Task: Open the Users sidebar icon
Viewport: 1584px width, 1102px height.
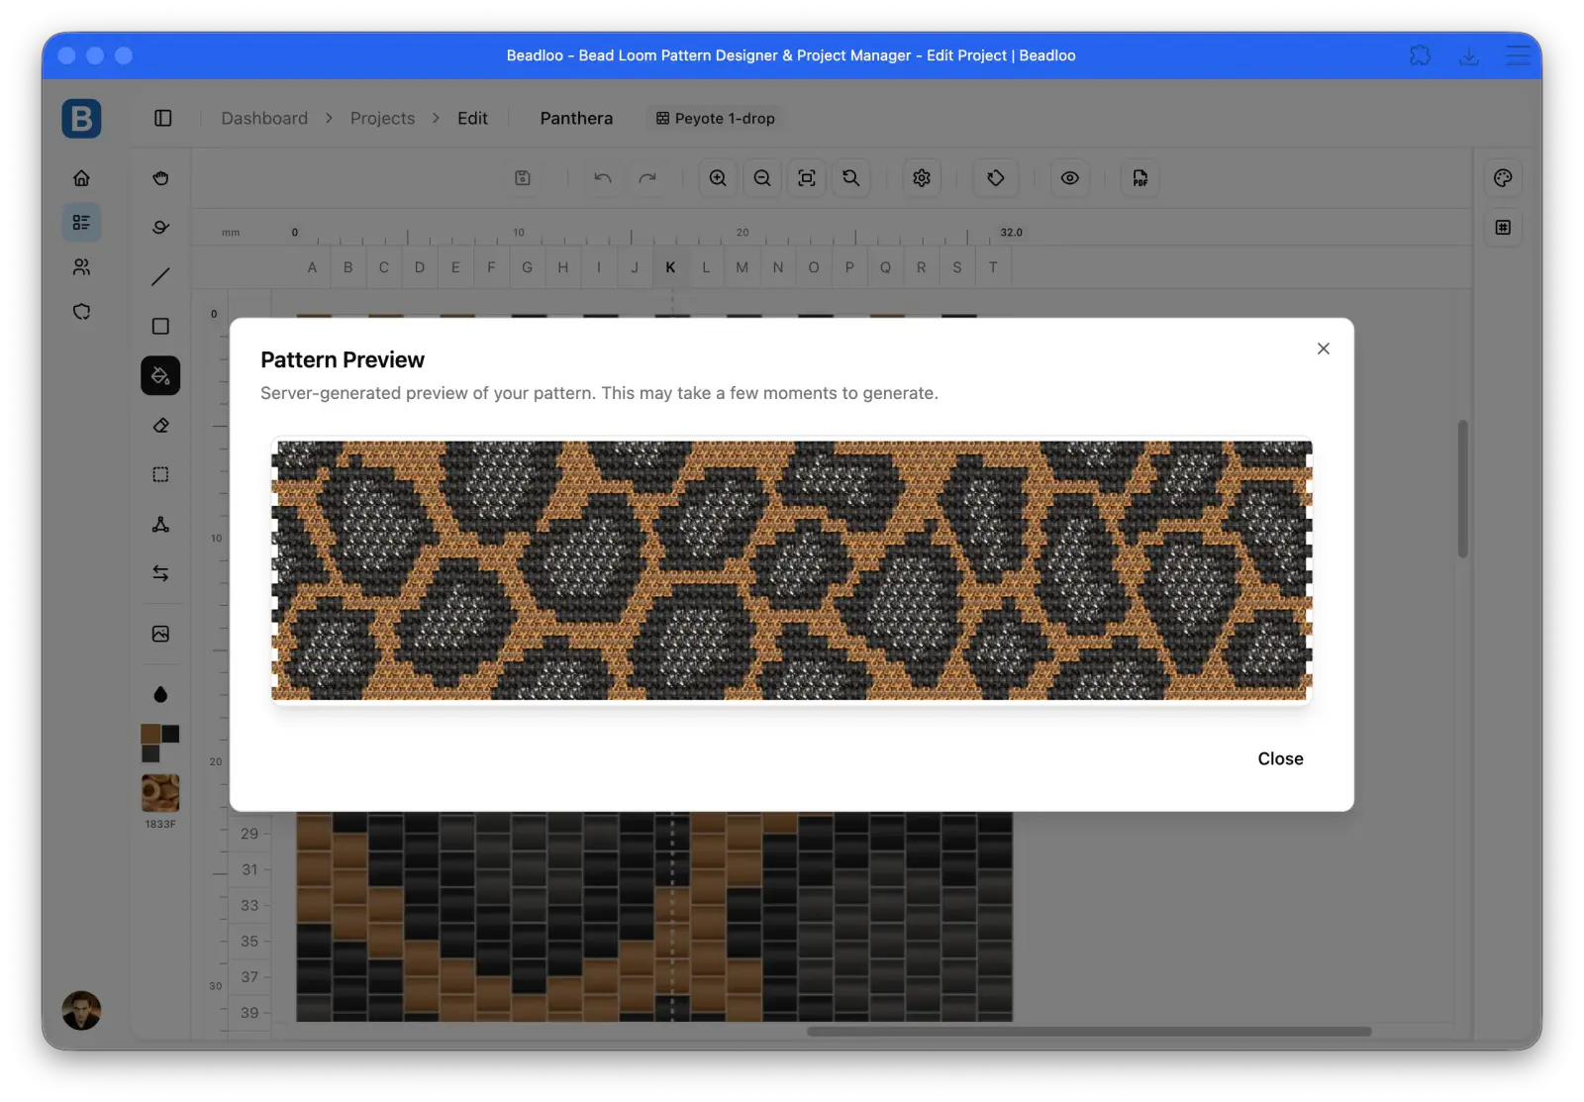Action: point(81,267)
